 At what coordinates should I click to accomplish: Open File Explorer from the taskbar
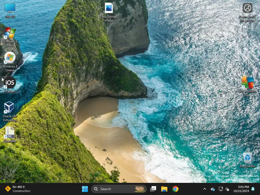pyautogui.click(x=164, y=189)
